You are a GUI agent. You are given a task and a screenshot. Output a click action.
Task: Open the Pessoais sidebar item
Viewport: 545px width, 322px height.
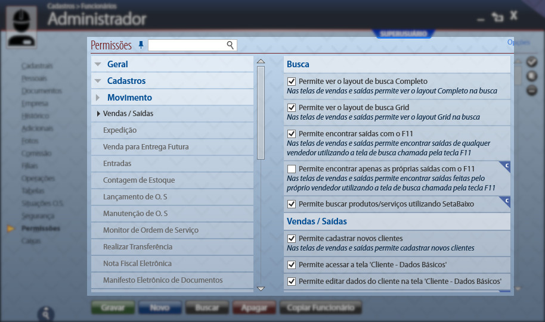pos(34,79)
